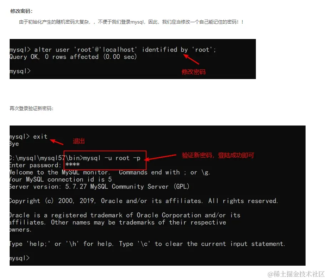Screen dimensions: 327x280
Task: Click the red 修改密码 annotation label
Action: pos(194,72)
